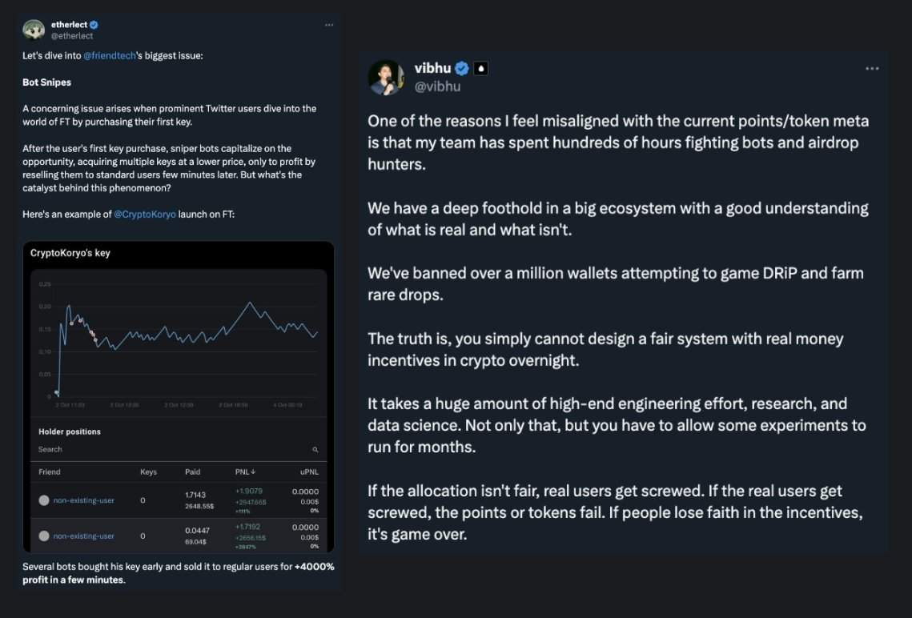Click the uPNL column header
Image resolution: width=912 pixels, height=618 pixels.
coord(309,472)
